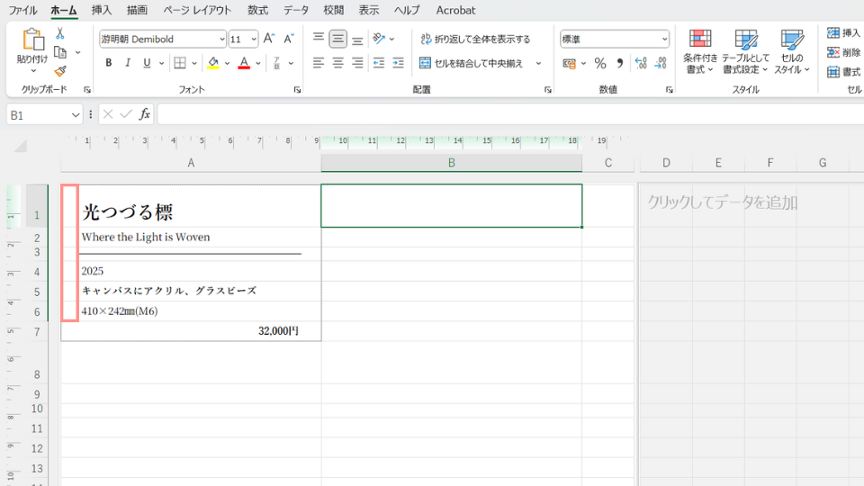Toggle italic formatting
This screenshot has height=486, width=864.
pyautogui.click(x=128, y=63)
